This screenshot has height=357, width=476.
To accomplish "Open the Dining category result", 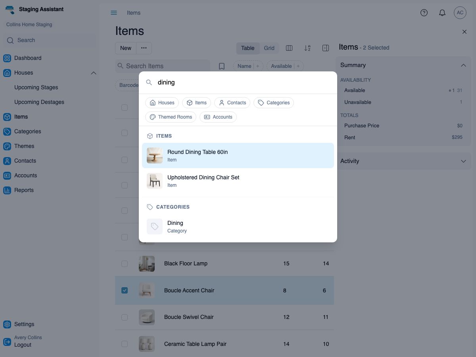I will click(x=238, y=226).
